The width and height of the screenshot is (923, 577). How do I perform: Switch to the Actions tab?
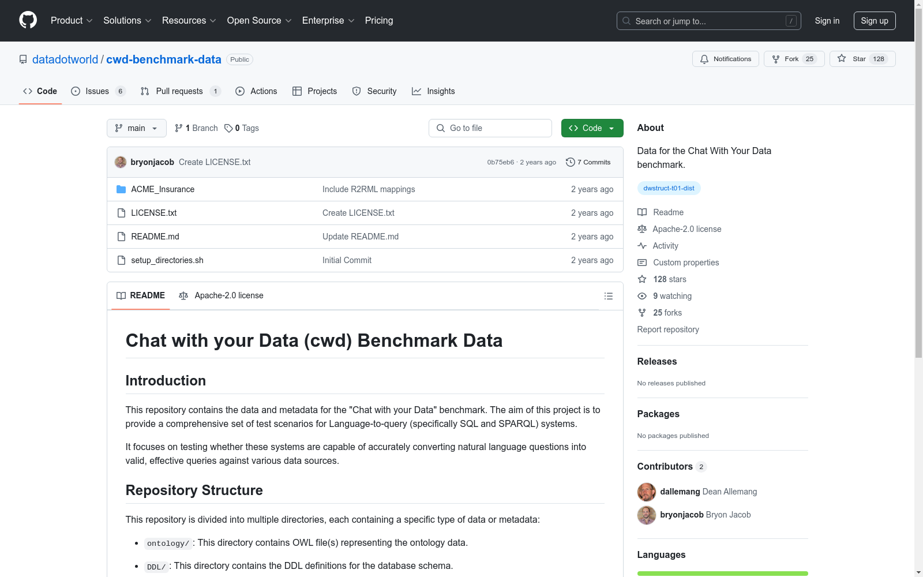coord(256,91)
